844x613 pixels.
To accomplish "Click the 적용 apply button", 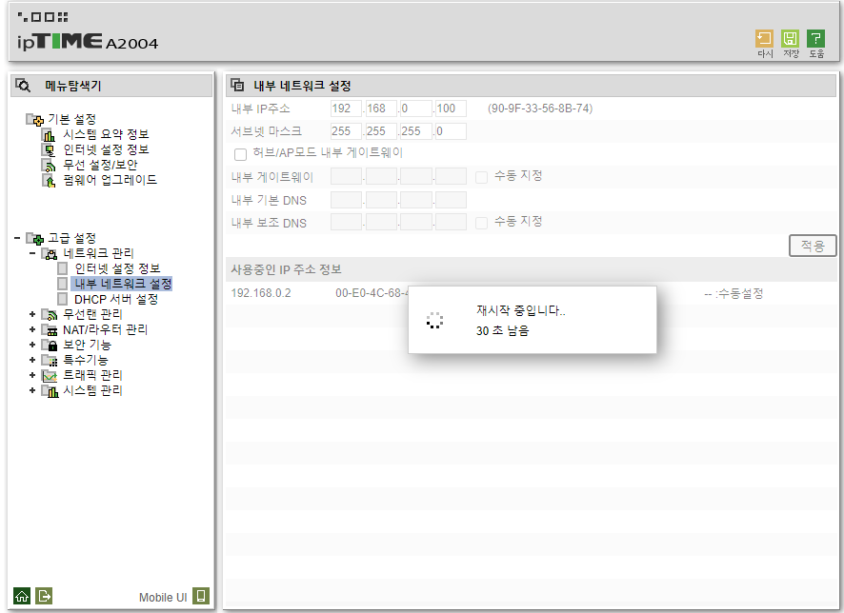I will pyautogui.click(x=813, y=246).
